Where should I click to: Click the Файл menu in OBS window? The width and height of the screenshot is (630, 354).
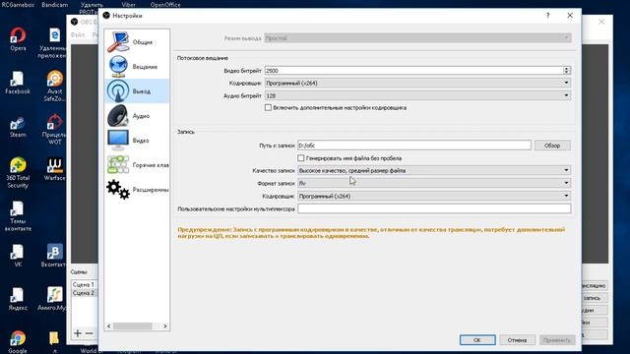click(78, 35)
